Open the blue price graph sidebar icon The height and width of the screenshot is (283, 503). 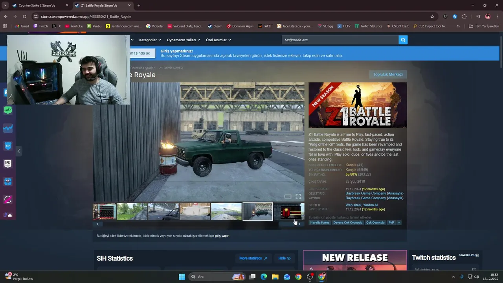[x=8, y=128]
